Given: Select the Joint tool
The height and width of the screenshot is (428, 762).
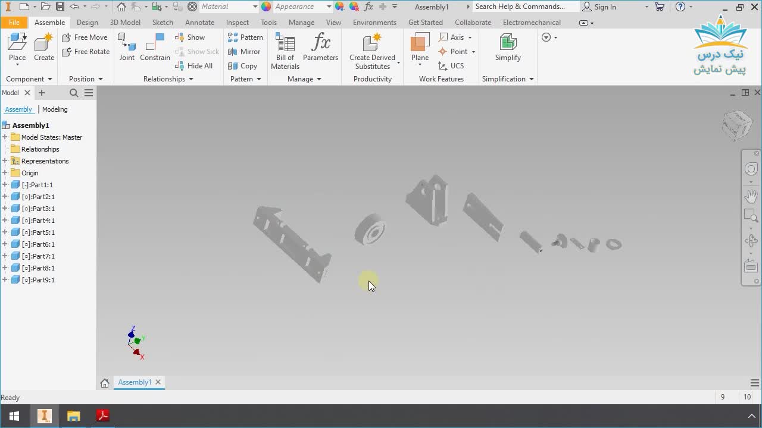Looking at the screenshot, I should click(x=127, y=46).
